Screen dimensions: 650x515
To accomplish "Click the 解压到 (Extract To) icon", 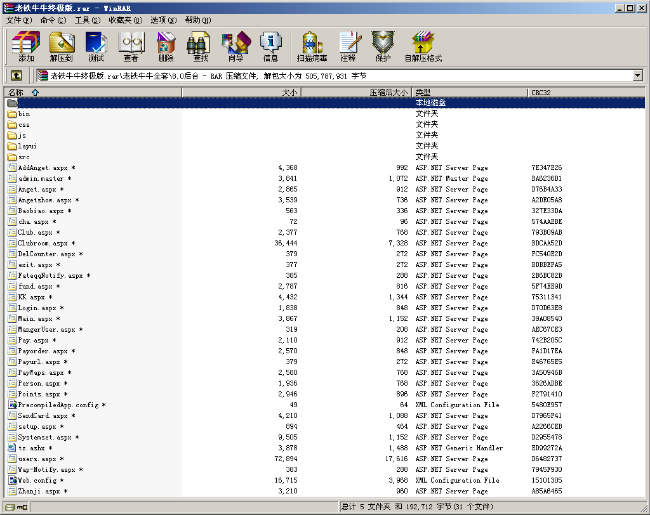I will click(61, 46).
